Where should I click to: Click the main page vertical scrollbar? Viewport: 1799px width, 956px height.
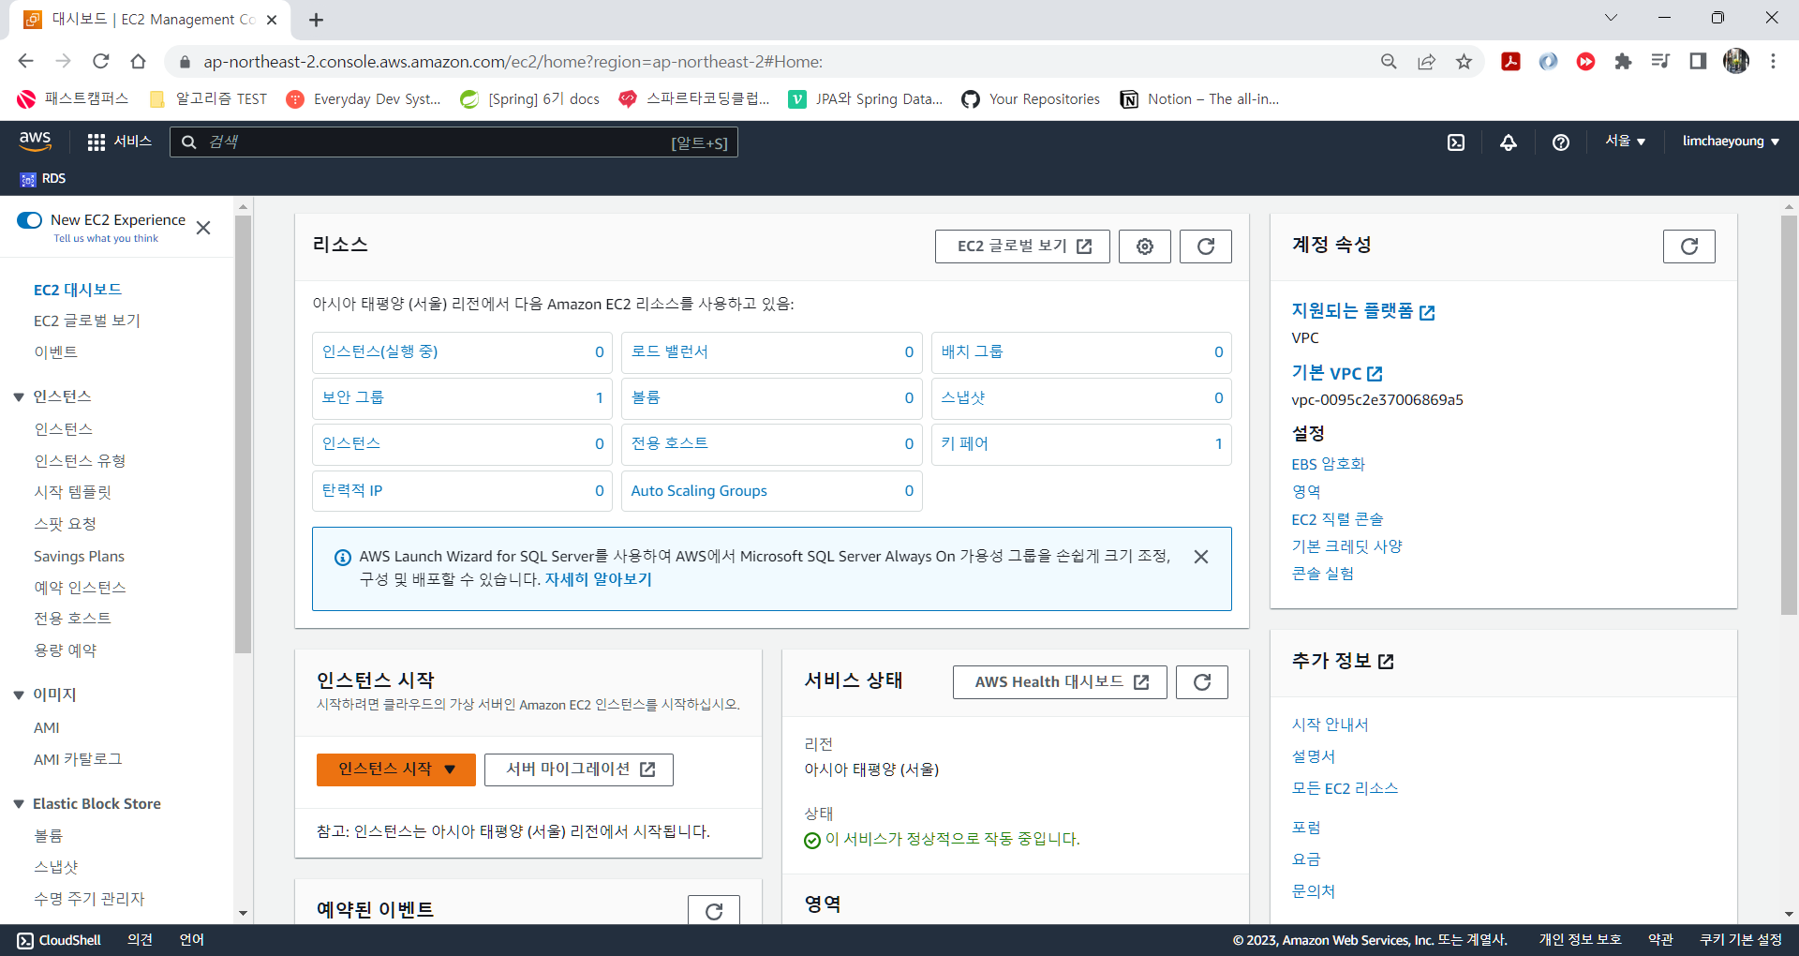pyautogui.click(x=1789, y=415)
